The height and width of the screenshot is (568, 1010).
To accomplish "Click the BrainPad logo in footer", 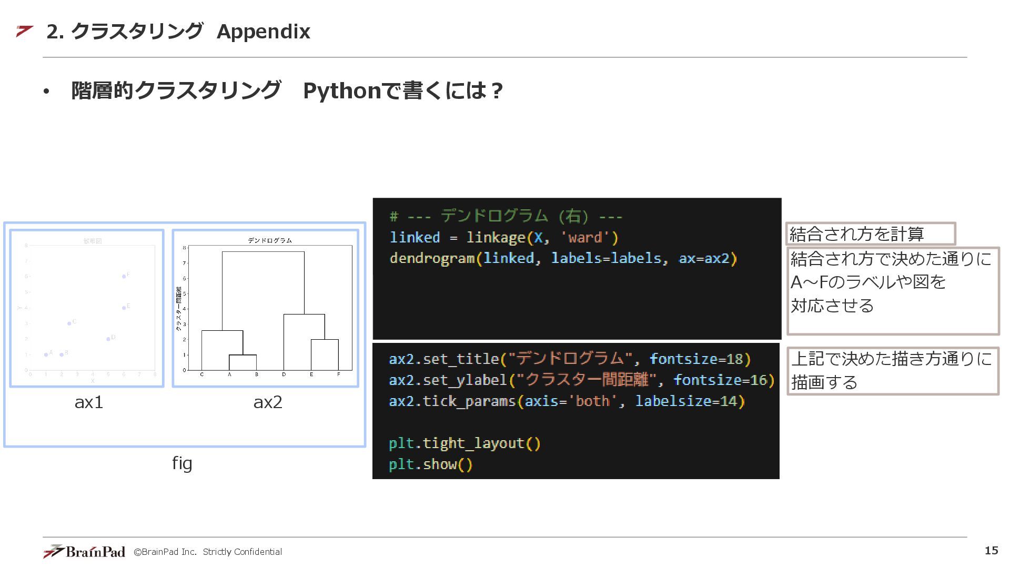I will (84, 551).
